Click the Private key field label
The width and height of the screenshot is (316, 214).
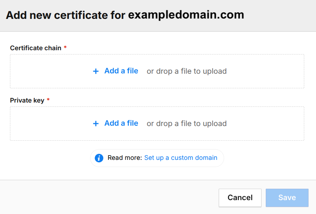pos(27,100)
